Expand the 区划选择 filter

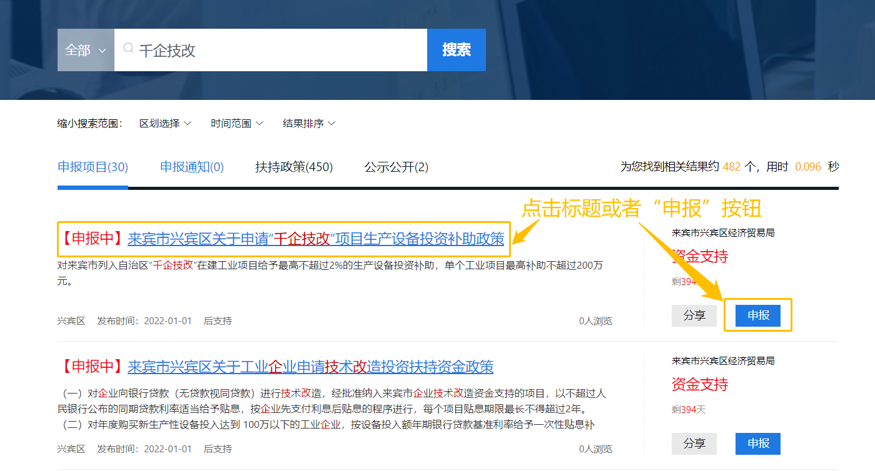165,124
